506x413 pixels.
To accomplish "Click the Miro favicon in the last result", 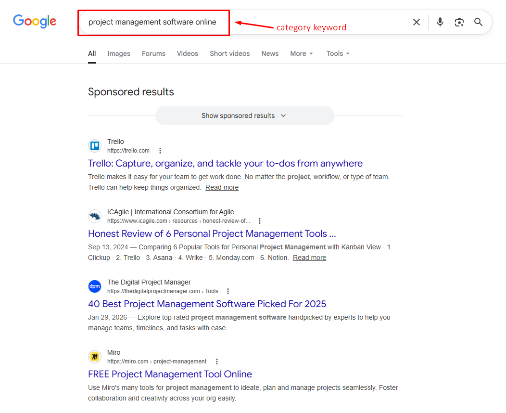I will [94, 356].
